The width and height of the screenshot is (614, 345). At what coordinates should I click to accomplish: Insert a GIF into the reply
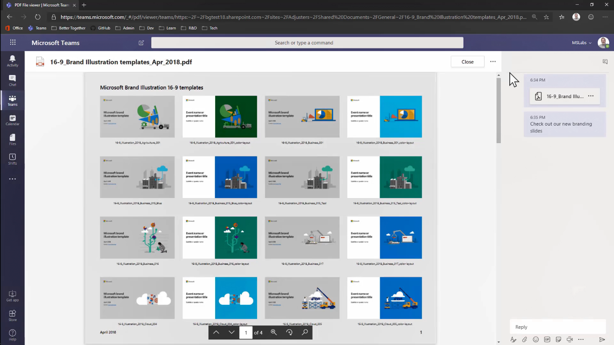[547, 339]
